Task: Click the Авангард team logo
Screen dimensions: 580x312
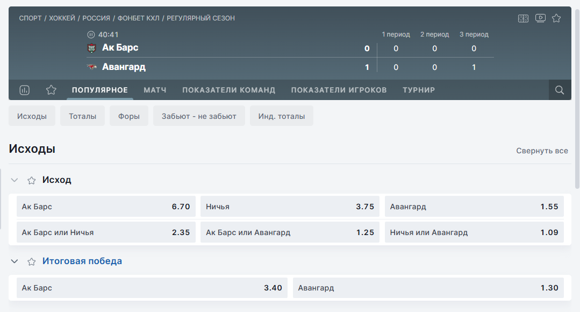Action: [91, 67]
